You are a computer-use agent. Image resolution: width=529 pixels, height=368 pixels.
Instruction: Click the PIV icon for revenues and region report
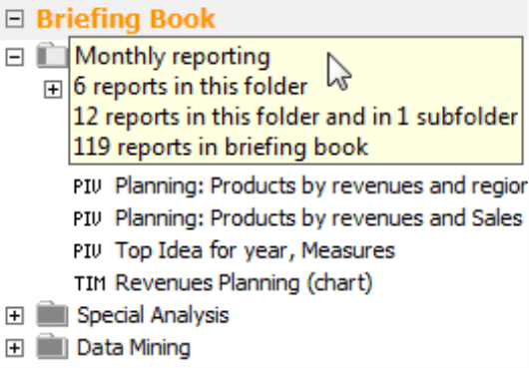[88, 186]
